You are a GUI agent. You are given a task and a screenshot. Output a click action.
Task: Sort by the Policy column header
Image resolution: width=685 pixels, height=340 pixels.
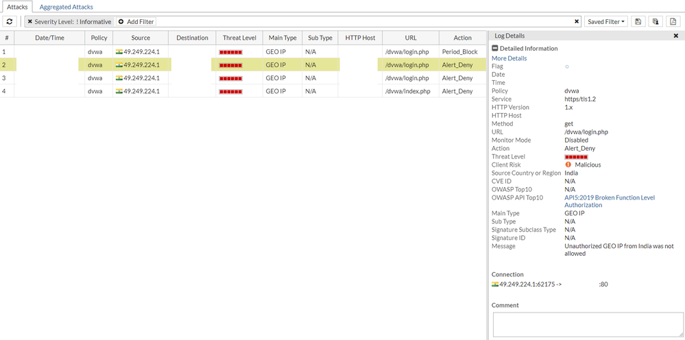coord(99,38)
